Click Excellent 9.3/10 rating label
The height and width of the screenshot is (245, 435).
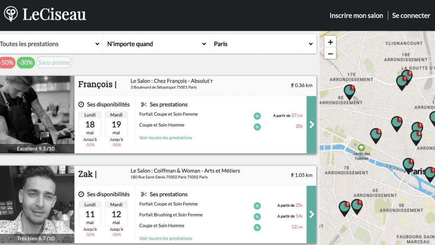(x=36, y=149)
